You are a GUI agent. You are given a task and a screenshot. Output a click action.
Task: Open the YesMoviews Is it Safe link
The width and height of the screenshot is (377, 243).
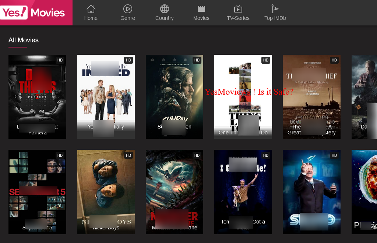(249, 92)
